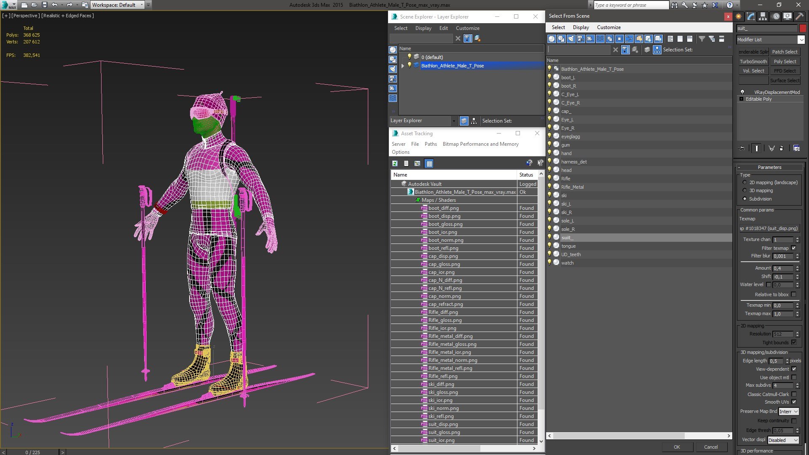The width and height of the screenshot is (809, 455).
Task: Toggle Display Geometry filter in Select From Scene
Action: pyautogui.click(x=552, y=39)
